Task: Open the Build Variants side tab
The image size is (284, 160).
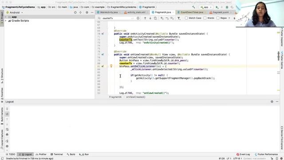Action: [x=2, y=116]
